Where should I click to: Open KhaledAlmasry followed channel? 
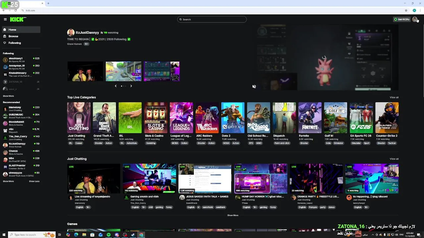(21, 74)
